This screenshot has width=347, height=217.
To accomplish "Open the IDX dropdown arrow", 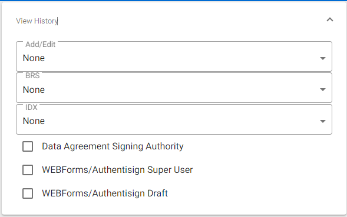I will click(x=323, y=121).
